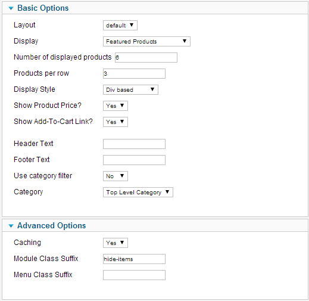The width and height of the screenshot is (309, 301).
Task: Click the Caching label
Action: click(x=27, y=243)
